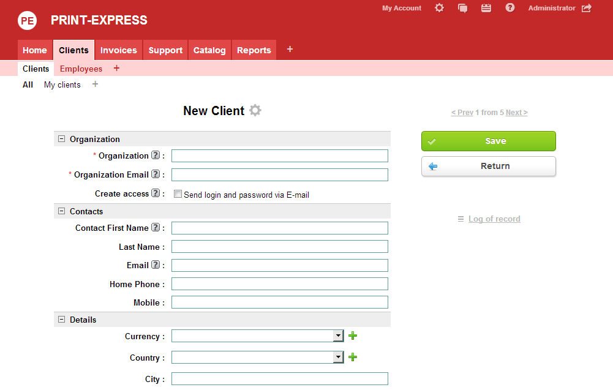Open settings gear in top header
This screenshot has width=613, height=390.
tap(440, 8)
